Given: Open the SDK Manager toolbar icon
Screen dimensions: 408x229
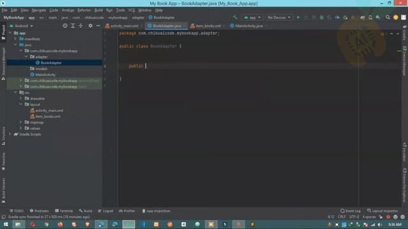Looking at the screenshot, I should (377, 17).
